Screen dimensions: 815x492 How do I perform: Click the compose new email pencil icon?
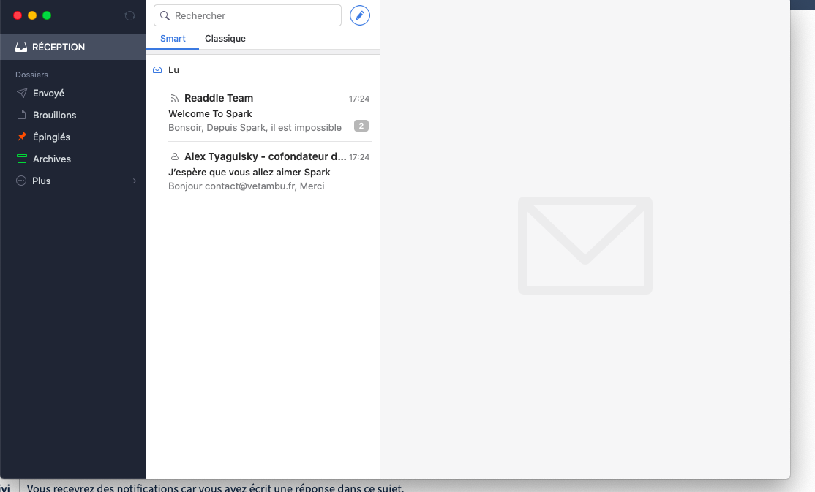coord(360,15)
